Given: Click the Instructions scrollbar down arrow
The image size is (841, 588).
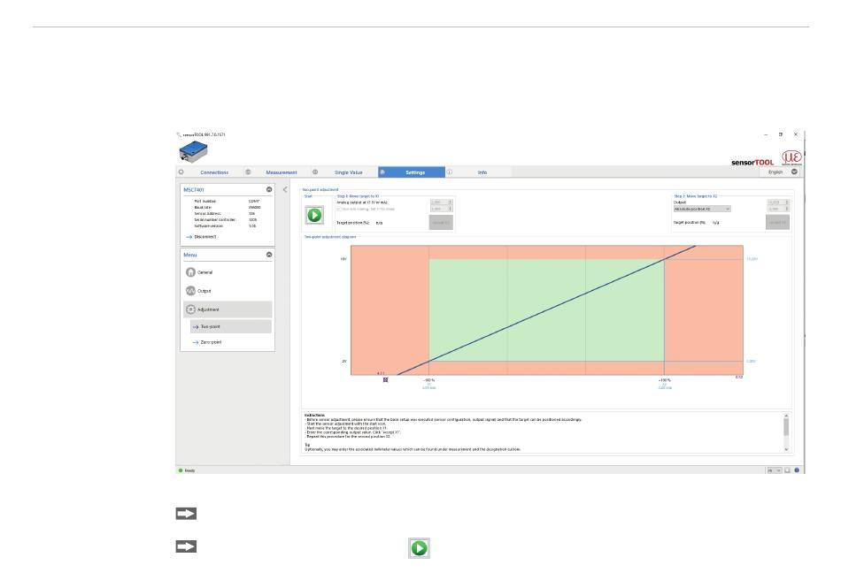Looking at the screenshot, I should pos(786,450).
